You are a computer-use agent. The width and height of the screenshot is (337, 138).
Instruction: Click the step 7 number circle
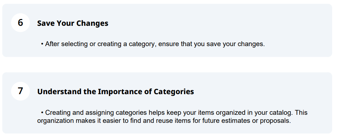coord(20,91)
